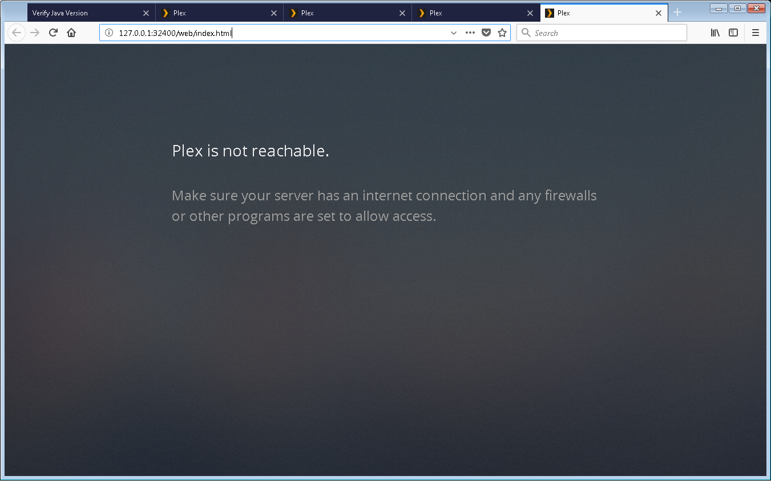Click the back navigation arrow

[x=17, y=33]
